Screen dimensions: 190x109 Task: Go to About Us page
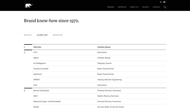tap(134, 7)
